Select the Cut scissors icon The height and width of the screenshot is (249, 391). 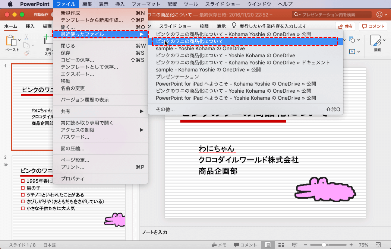tap(26, 37)
